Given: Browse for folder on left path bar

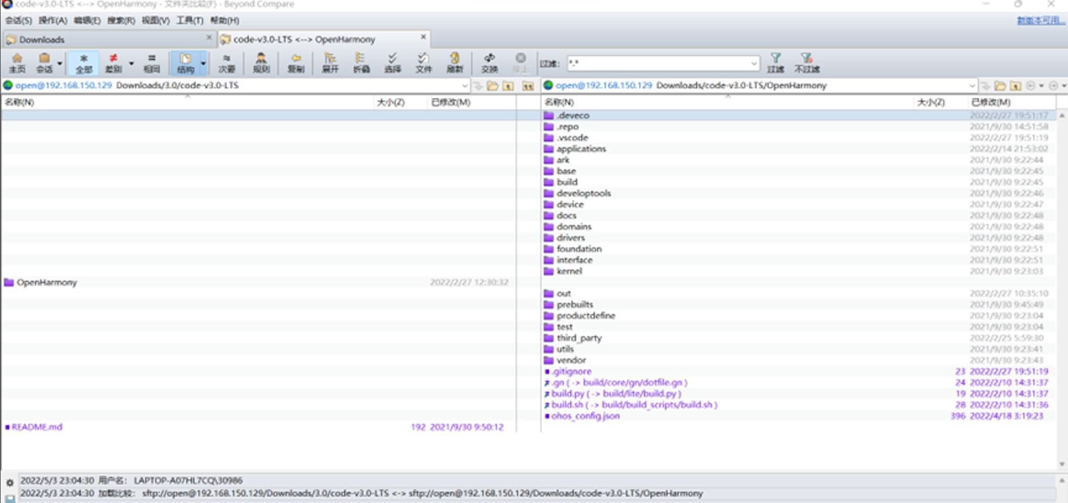Looking at the screenshot, I should (x=492, y=86).
